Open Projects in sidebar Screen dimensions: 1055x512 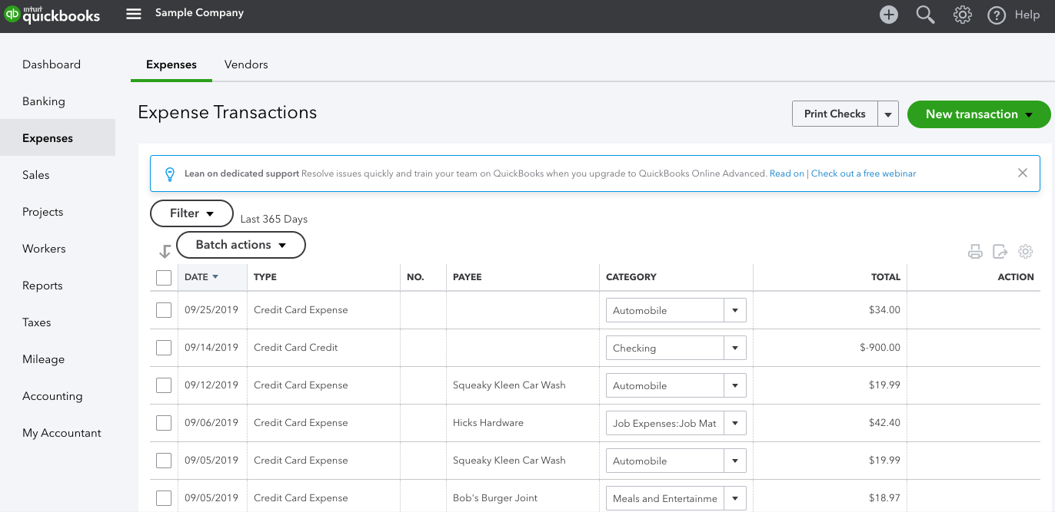tap(43, 212)
